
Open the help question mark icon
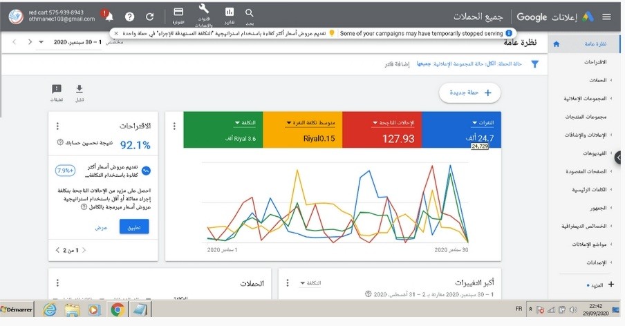pyautogui.click(x=129, y=17)
